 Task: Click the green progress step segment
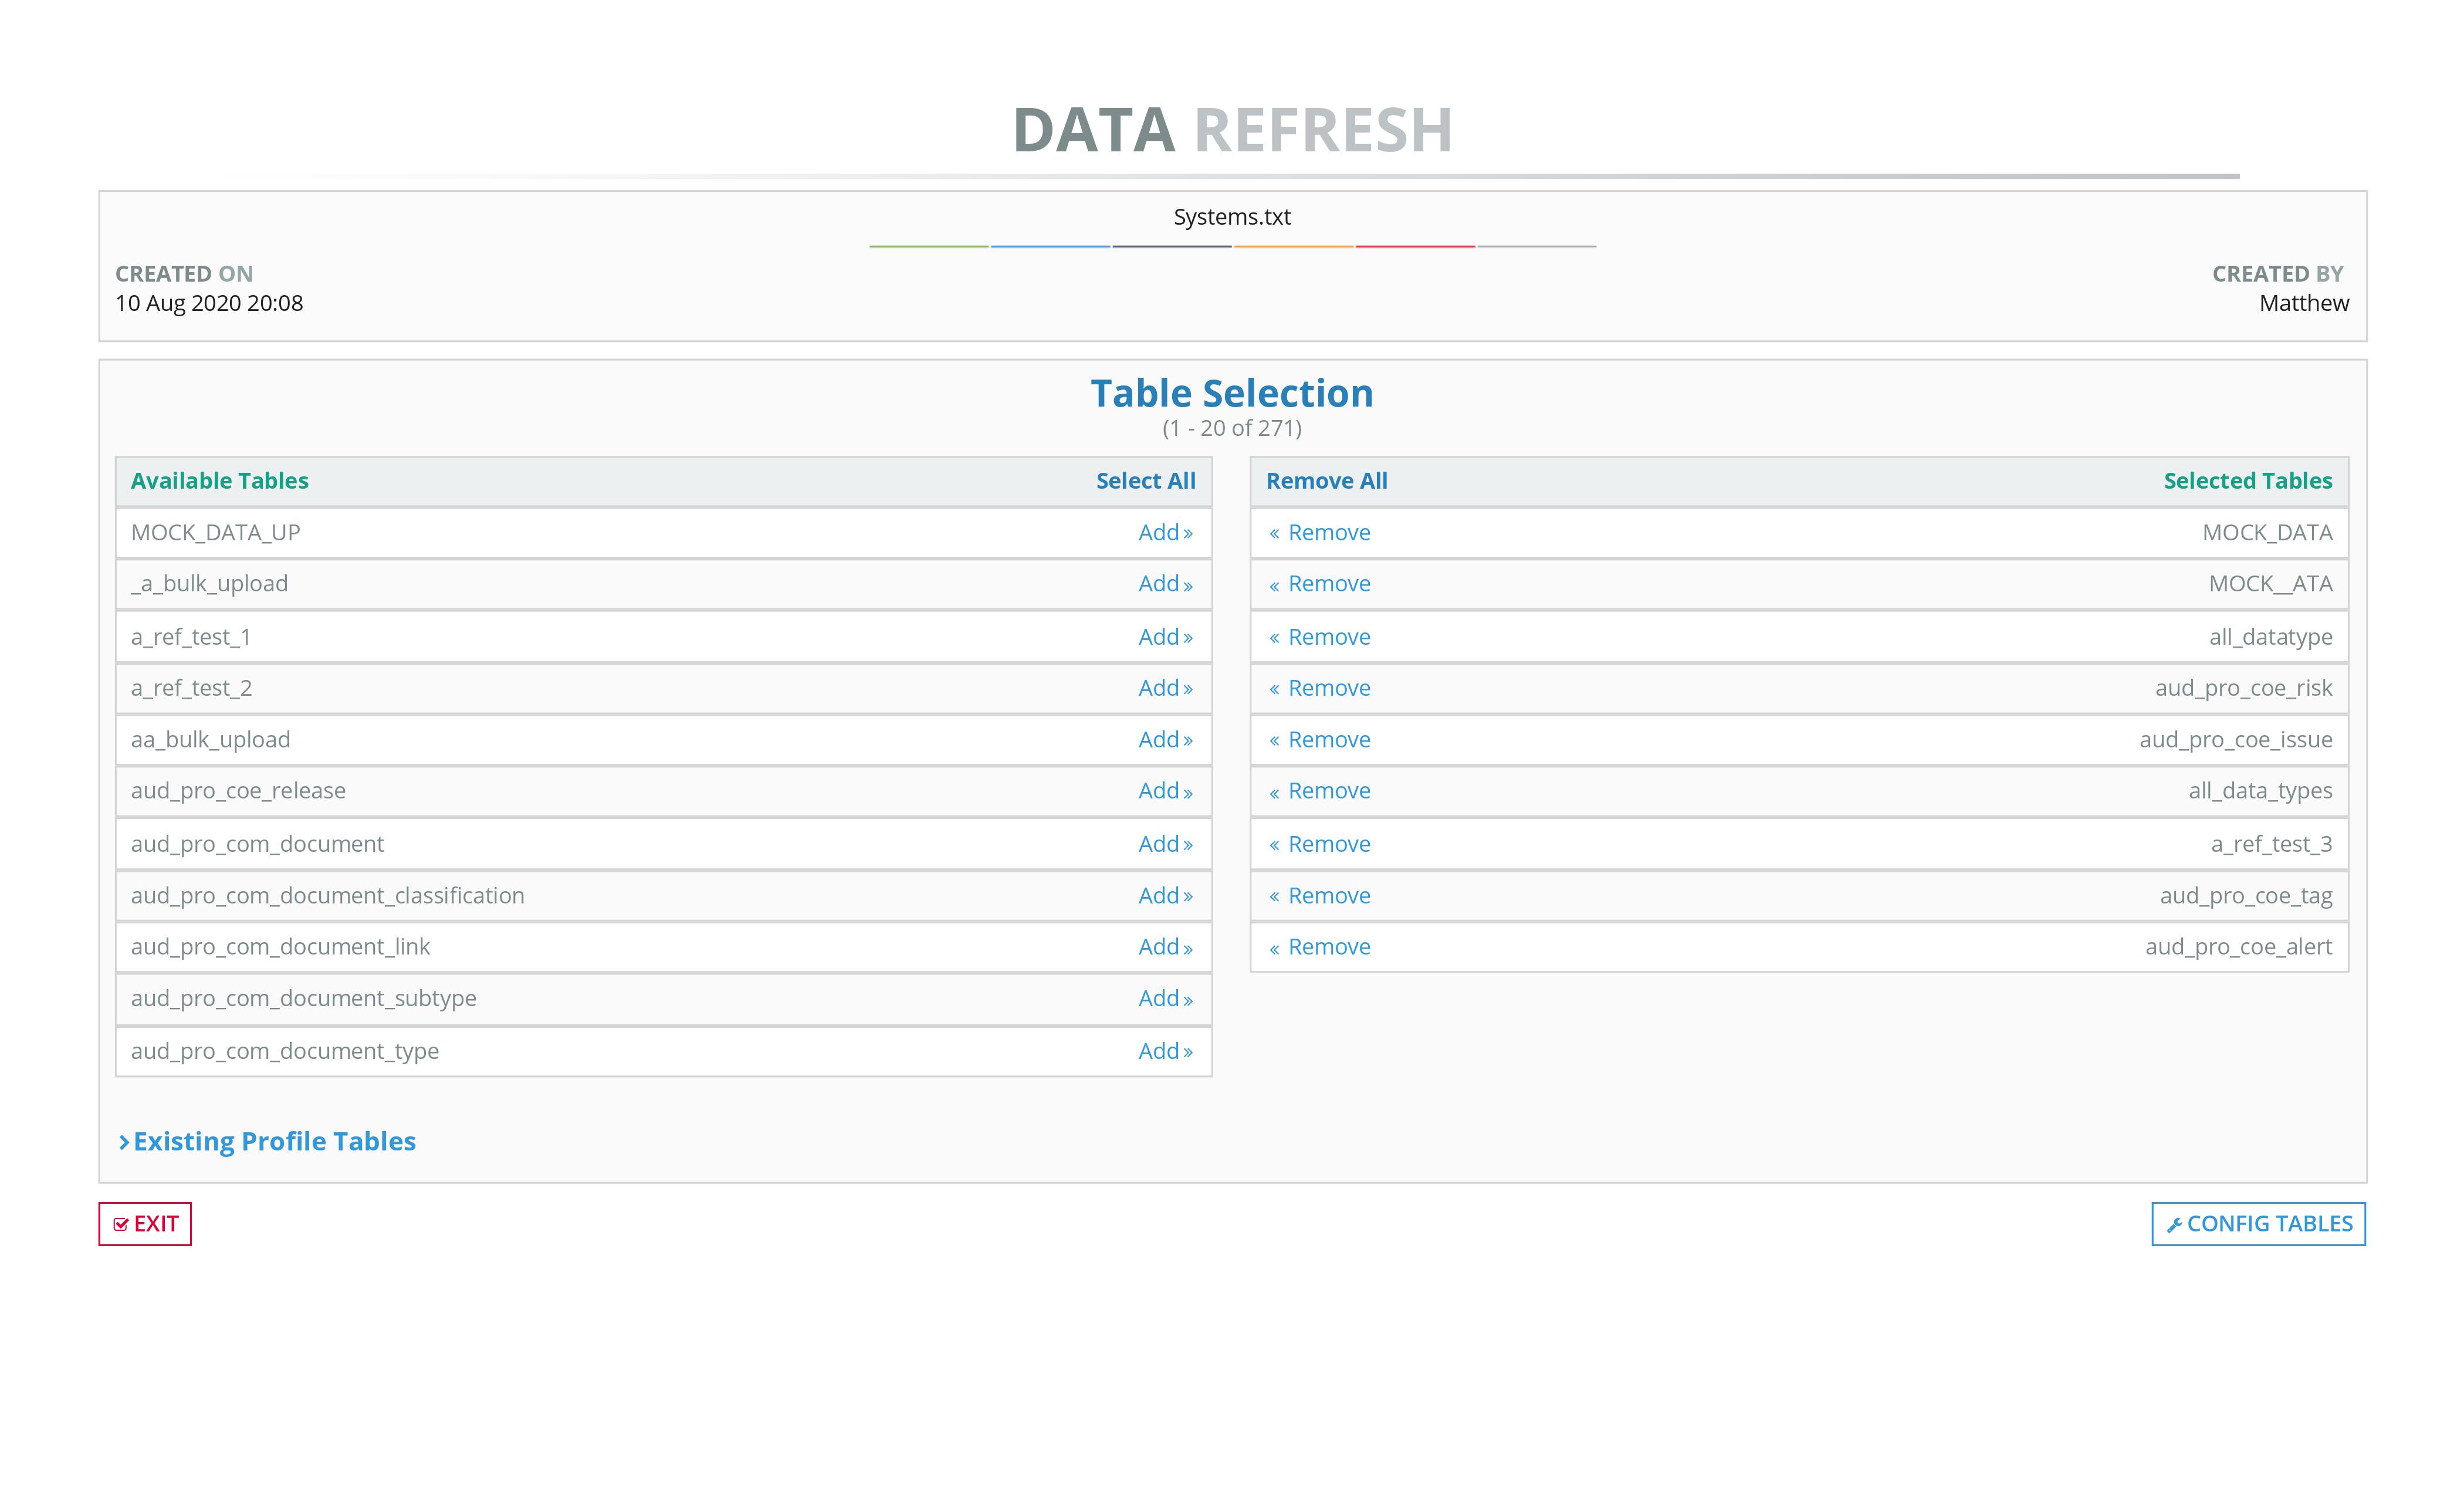pyautogui.click(x=929, y=246)
